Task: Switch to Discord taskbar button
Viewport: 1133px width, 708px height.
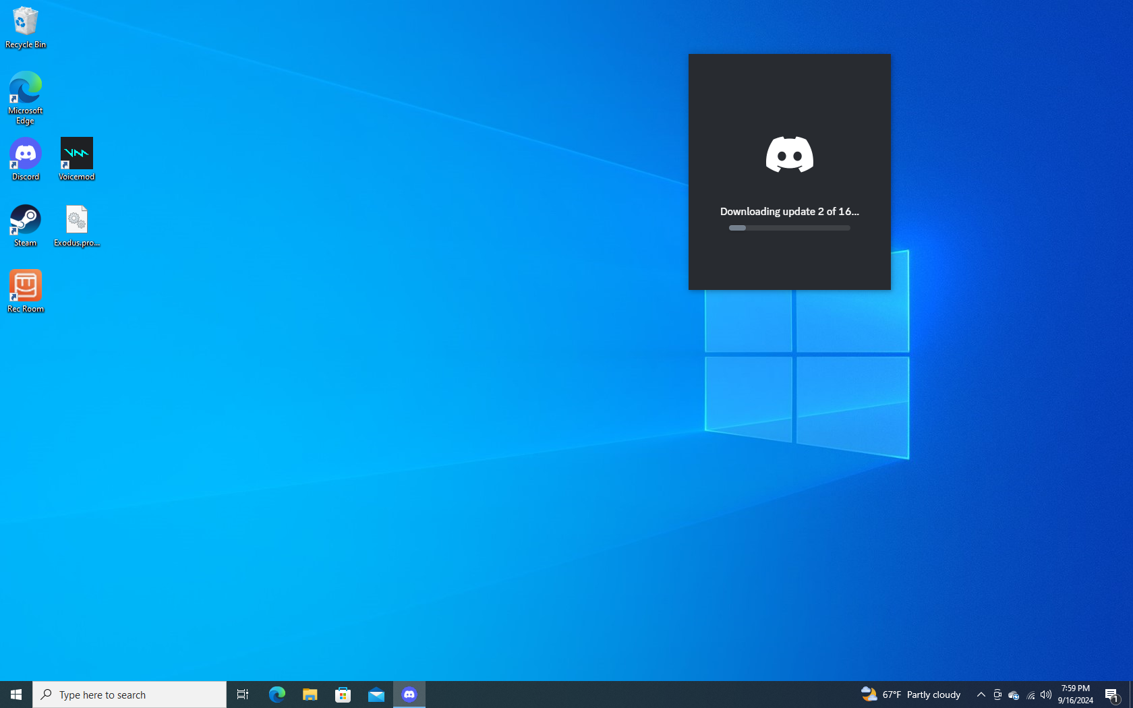Action: coord(409,695)
